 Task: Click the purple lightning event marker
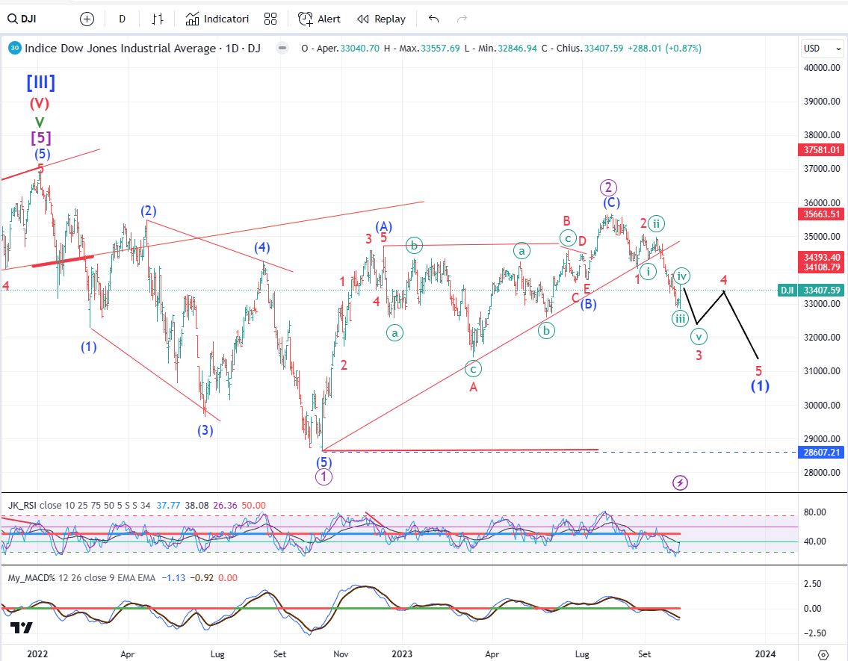tap(680, 482)
